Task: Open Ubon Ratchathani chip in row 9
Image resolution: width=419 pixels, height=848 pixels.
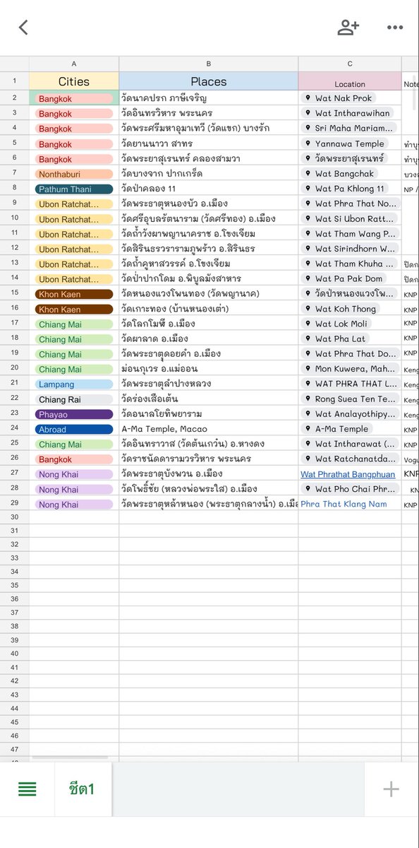Action: coord(74,204)
